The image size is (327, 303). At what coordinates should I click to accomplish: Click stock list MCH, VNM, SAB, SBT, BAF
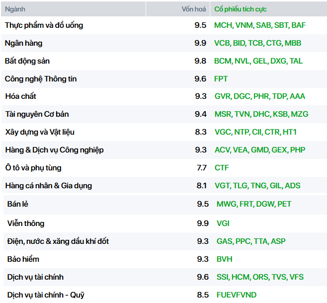click(x=260, y=25)
